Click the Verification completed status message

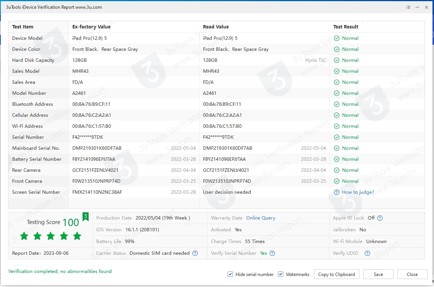pos(60,271)
